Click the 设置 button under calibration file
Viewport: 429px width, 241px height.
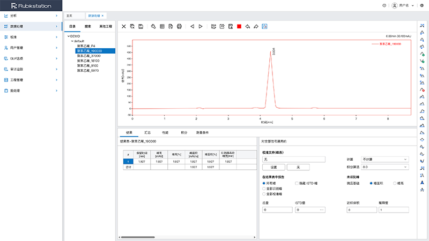coord(273,167)
